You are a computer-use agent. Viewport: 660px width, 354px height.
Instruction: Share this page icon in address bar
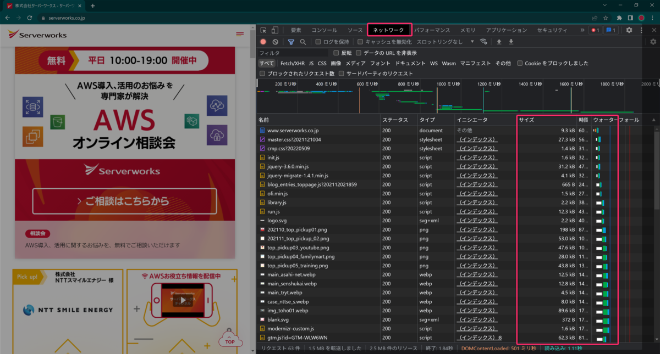[595, 18]
